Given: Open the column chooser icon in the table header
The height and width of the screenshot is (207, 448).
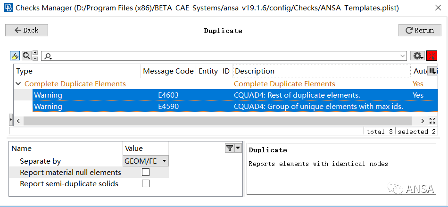Looking at the screenshot, I should [x=432, y=71].
